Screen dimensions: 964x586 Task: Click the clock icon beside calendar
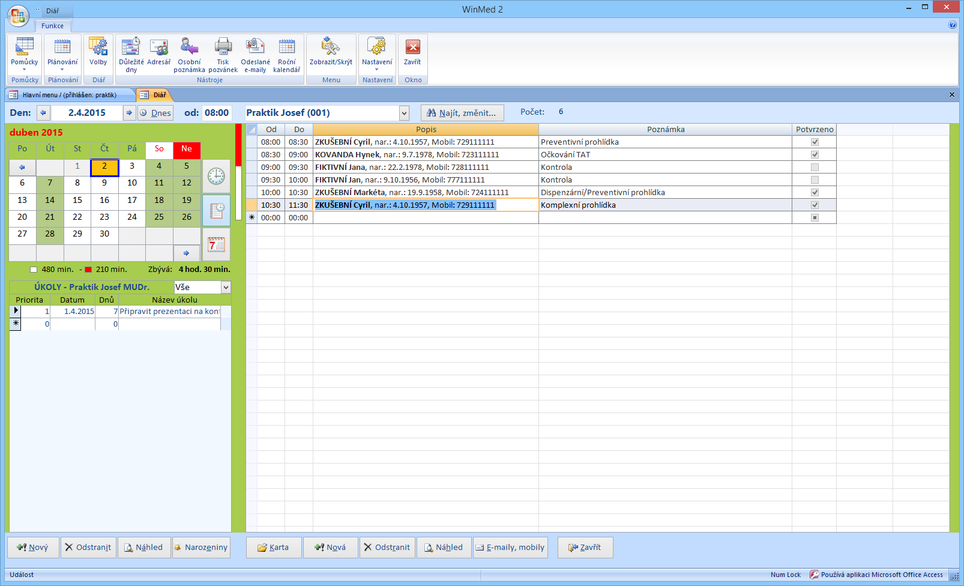coord(216,176)
